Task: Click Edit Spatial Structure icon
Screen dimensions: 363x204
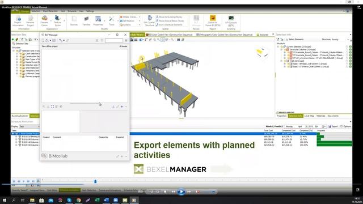Action: pyautogui.click(x=149, y=21)
